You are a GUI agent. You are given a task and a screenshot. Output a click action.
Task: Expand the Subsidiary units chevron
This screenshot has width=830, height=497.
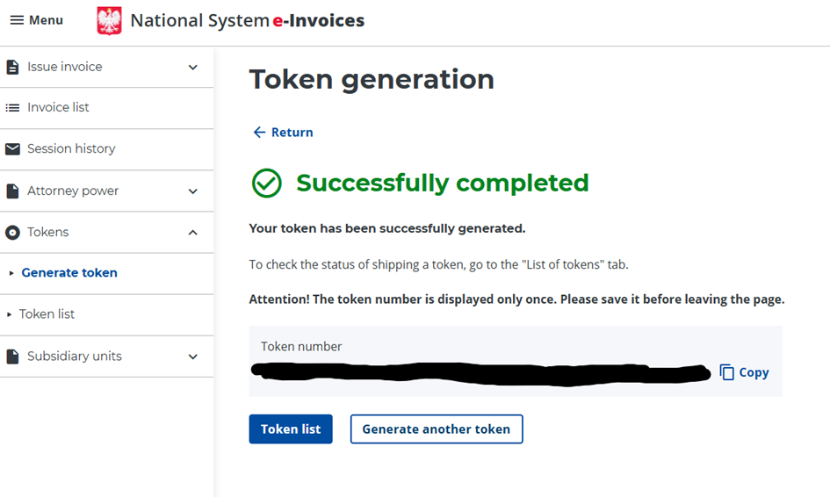point(193,357)
